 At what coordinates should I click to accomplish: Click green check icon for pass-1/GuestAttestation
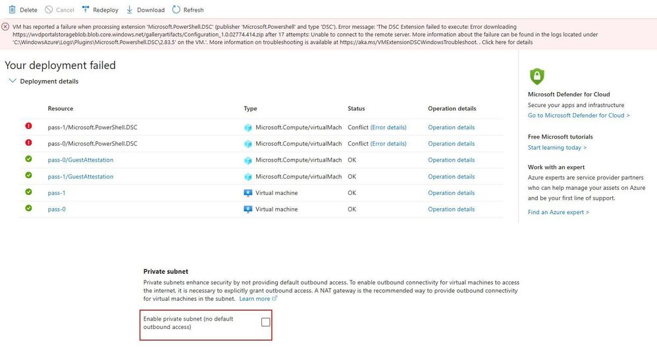[28, 175]
